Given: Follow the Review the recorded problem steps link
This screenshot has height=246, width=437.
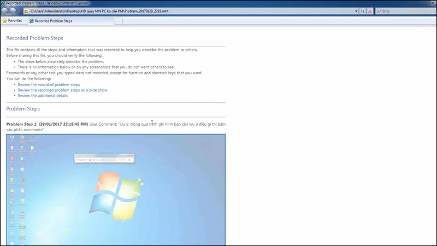Looking at the screenshot, I should (49, 85).
